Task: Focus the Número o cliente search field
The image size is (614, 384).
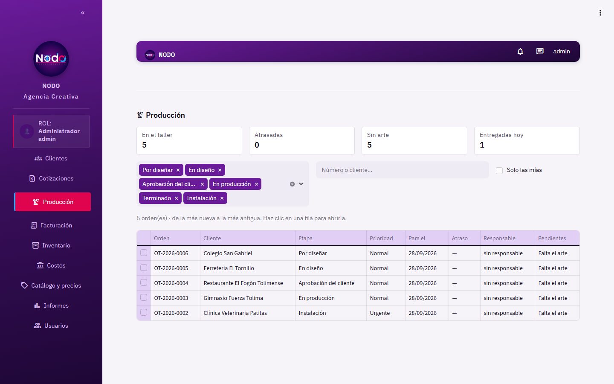Action: (403, 170)
